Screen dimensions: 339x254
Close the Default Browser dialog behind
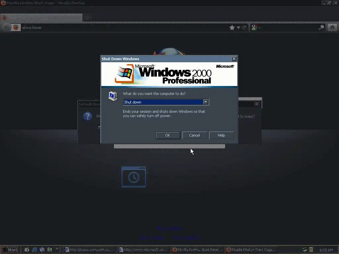[257, 104]
